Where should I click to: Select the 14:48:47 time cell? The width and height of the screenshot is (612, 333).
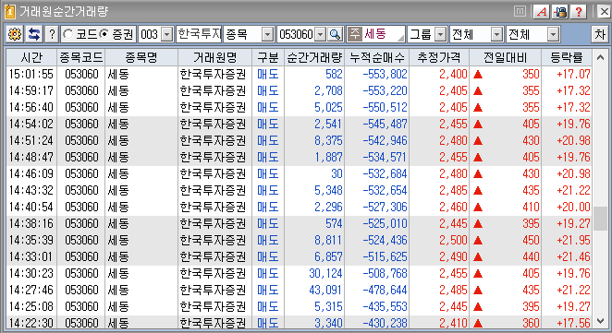pyautogui.click(x=31, y=157)
